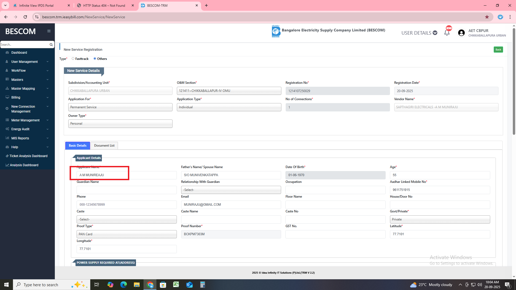Click the user profile avatar icon
Screen dimensions: 516x290
(461, 33)
